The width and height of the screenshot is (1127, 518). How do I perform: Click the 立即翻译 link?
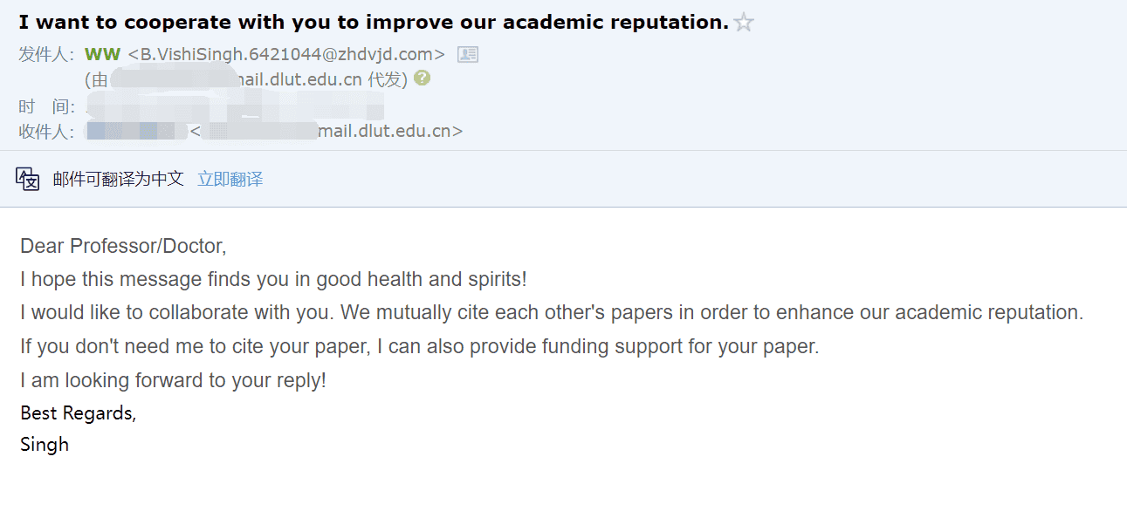coord(230,179)
